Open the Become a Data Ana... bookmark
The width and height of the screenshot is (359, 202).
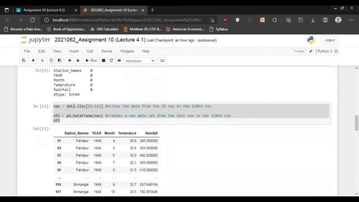[x=24, y=29]
